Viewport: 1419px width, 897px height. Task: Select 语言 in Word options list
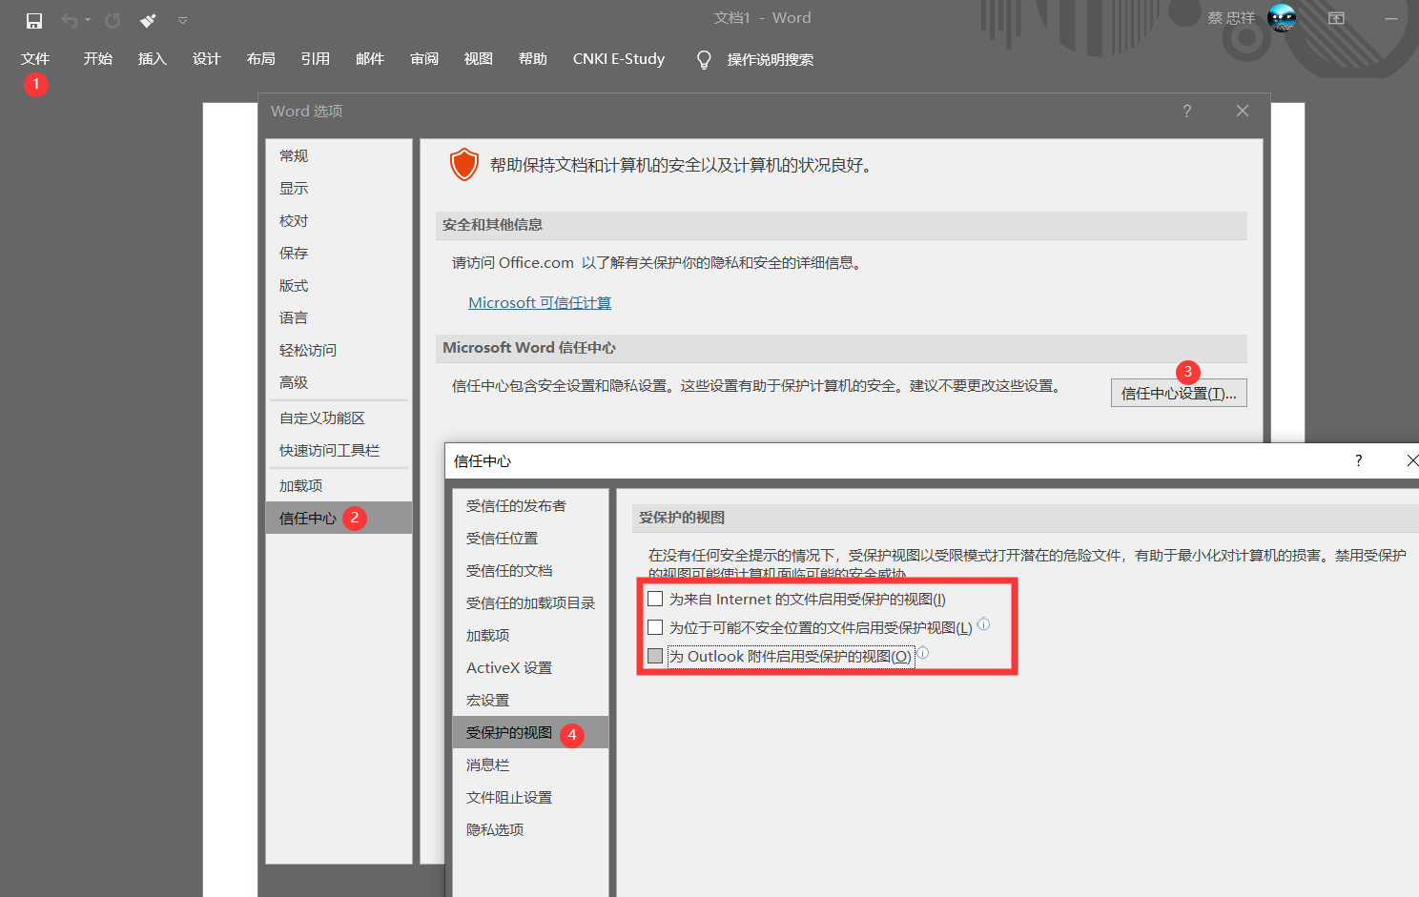(x=339, y=318)
